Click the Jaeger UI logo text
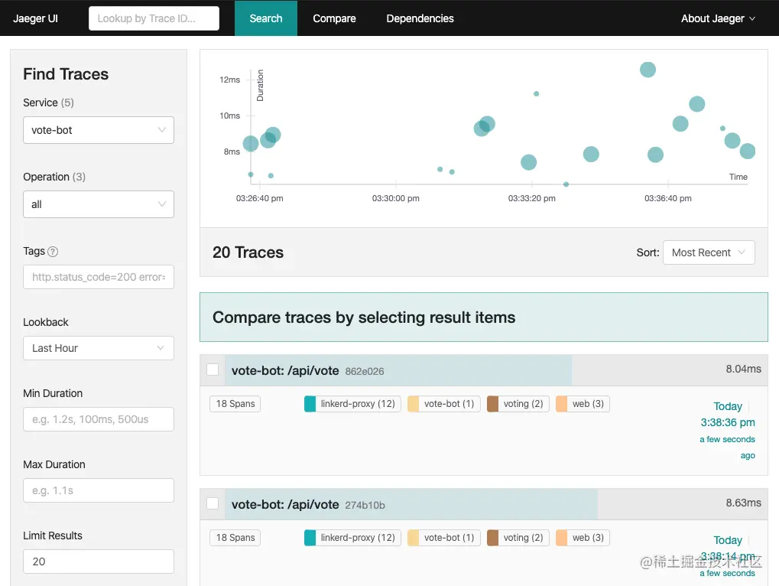The image size is (779, 586). 35,18
